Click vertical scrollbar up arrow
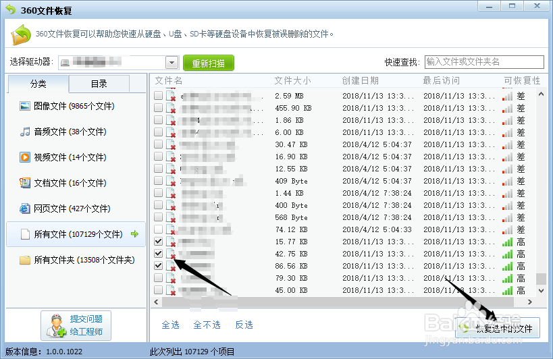 point(541,94)
